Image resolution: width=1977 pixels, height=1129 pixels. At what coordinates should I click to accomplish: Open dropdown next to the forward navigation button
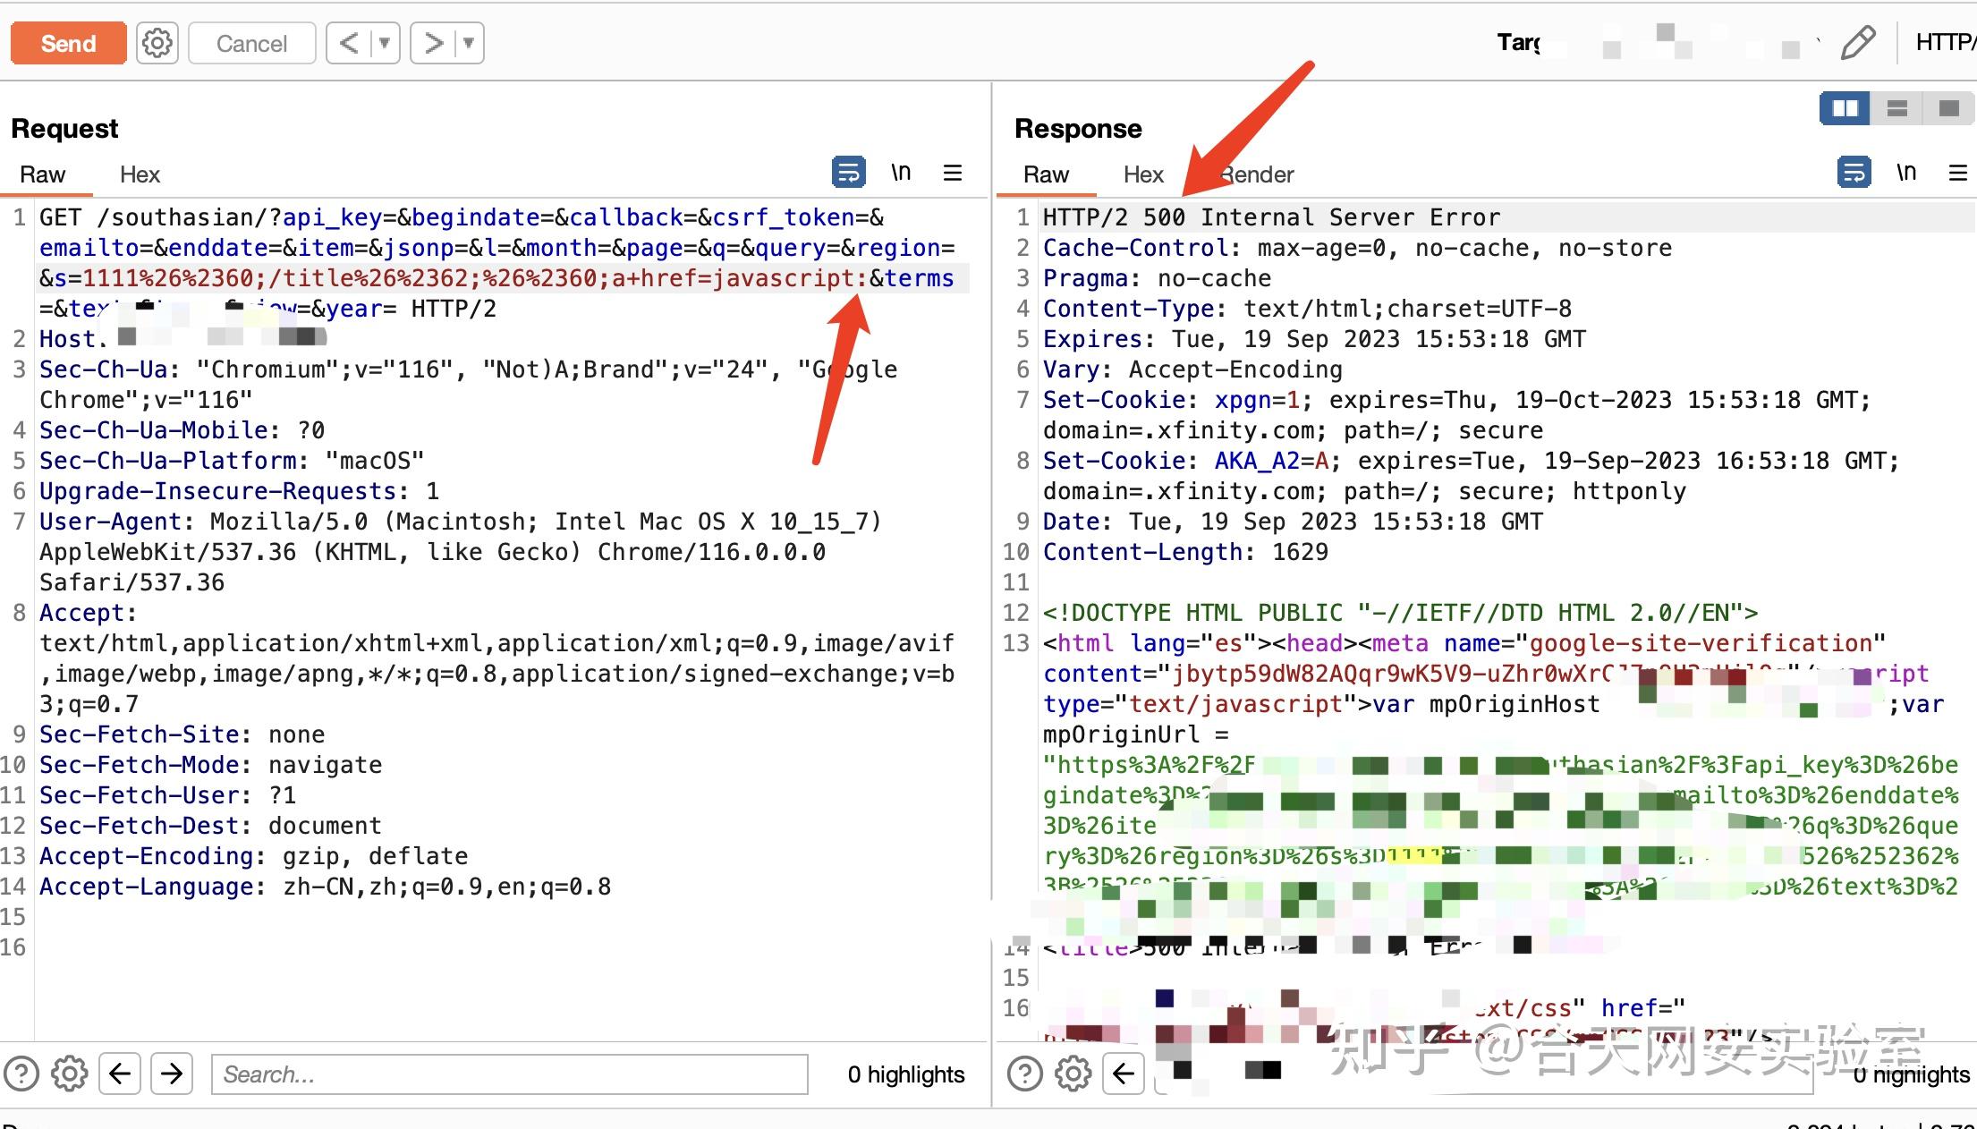click(x=467, y=42)
